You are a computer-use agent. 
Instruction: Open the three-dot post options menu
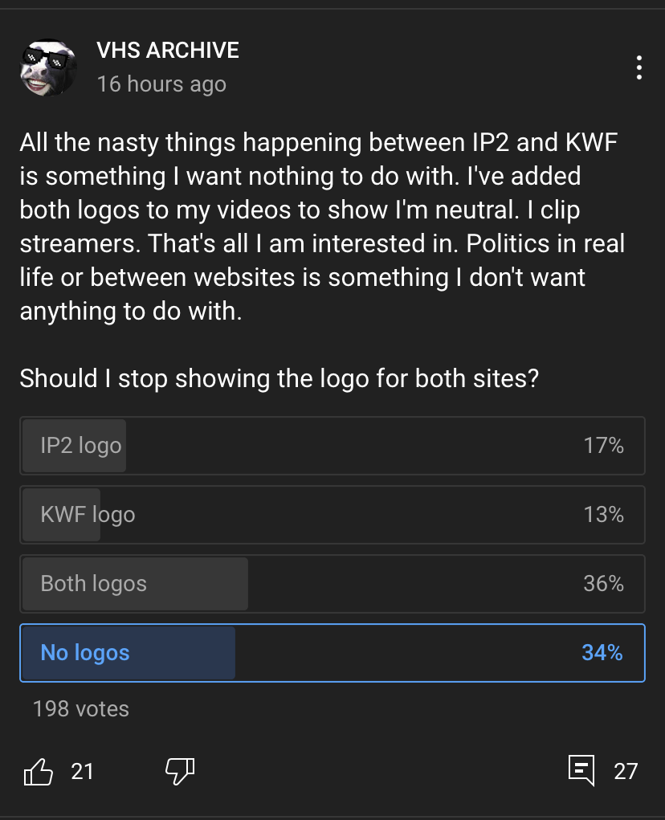[638, 67]
